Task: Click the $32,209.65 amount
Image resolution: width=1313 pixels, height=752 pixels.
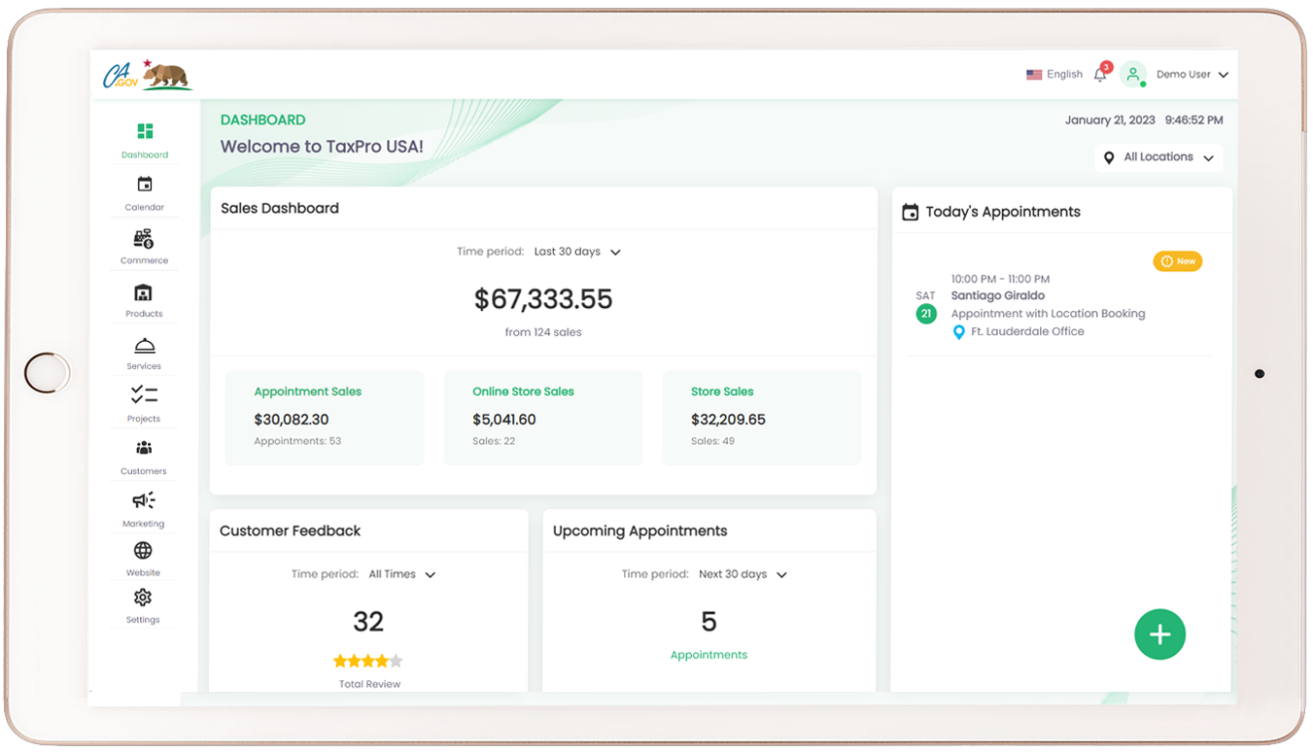Action: pyautogui.click(x=728, y=420)
